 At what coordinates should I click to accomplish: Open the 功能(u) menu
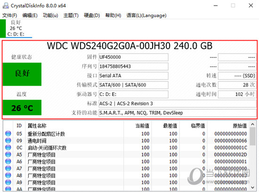50,16
